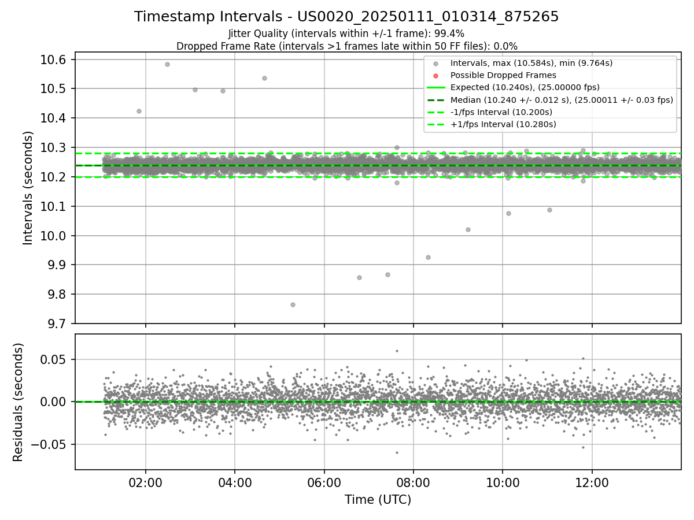694x520 pixels.
Task: Click the gray dot marker beside the 'Intervals' legend entry
Action: tap(436, 63)
